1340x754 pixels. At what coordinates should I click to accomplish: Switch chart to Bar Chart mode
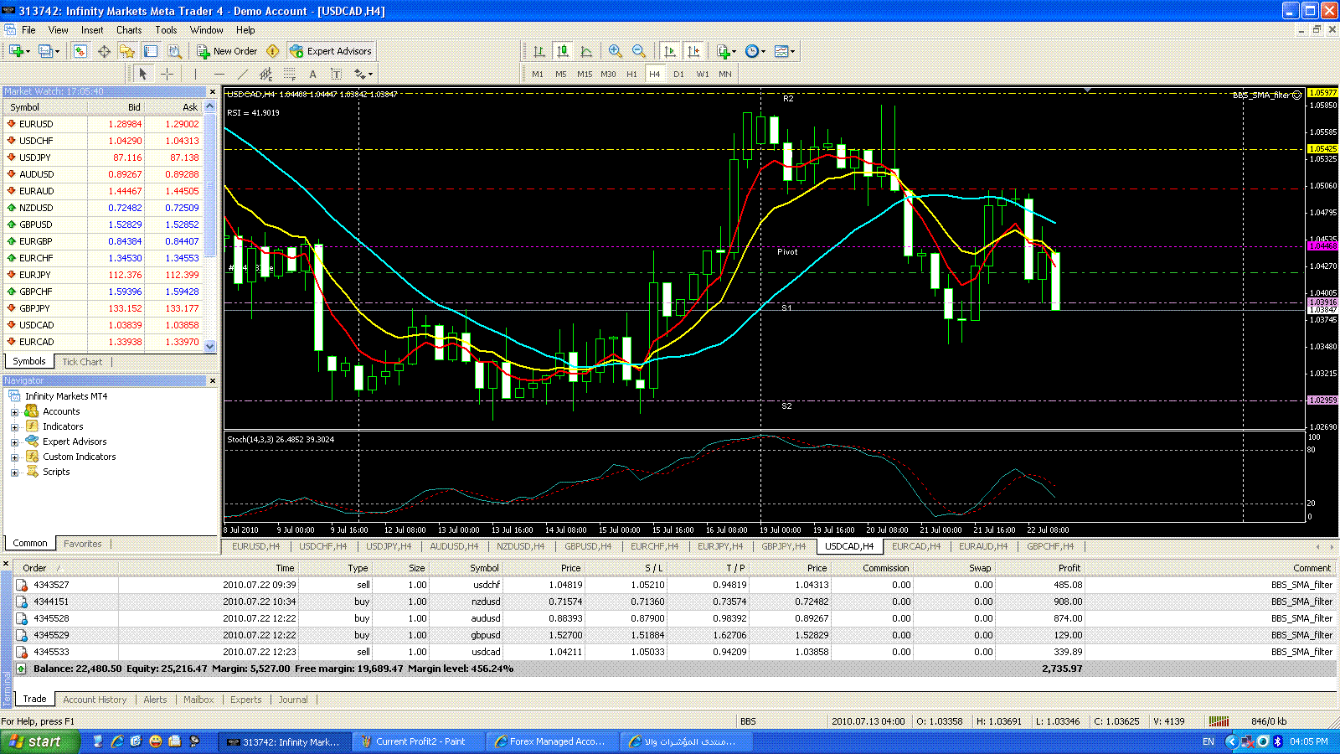pos(539,51)
